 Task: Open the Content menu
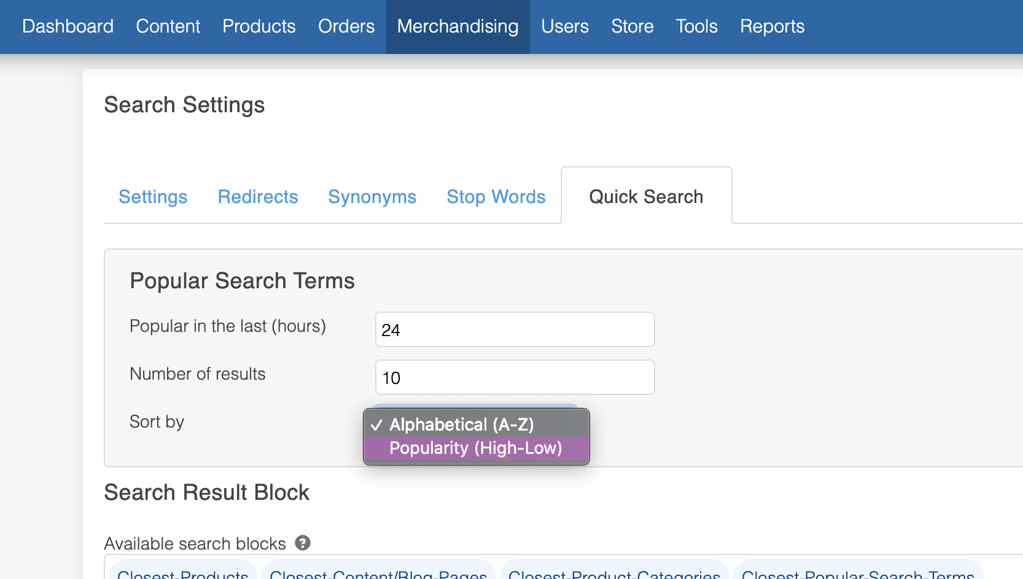click(x=168, y=26)
